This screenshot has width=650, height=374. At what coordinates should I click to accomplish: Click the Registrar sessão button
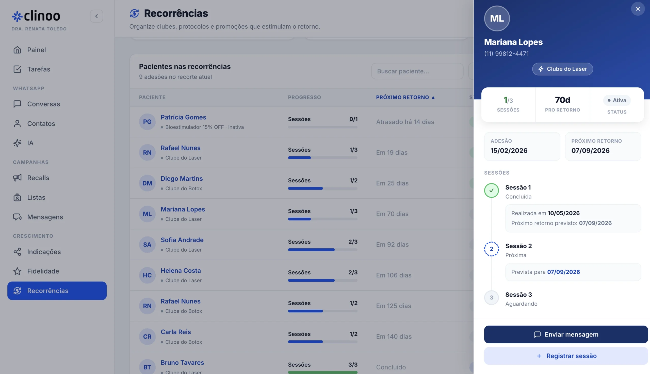click(566, 356)
